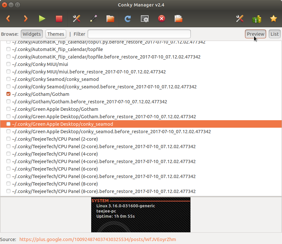Enable Green Apple Desktop/Gotham checkbox
Screen dimensions: 282x244
tap(8, 109)
